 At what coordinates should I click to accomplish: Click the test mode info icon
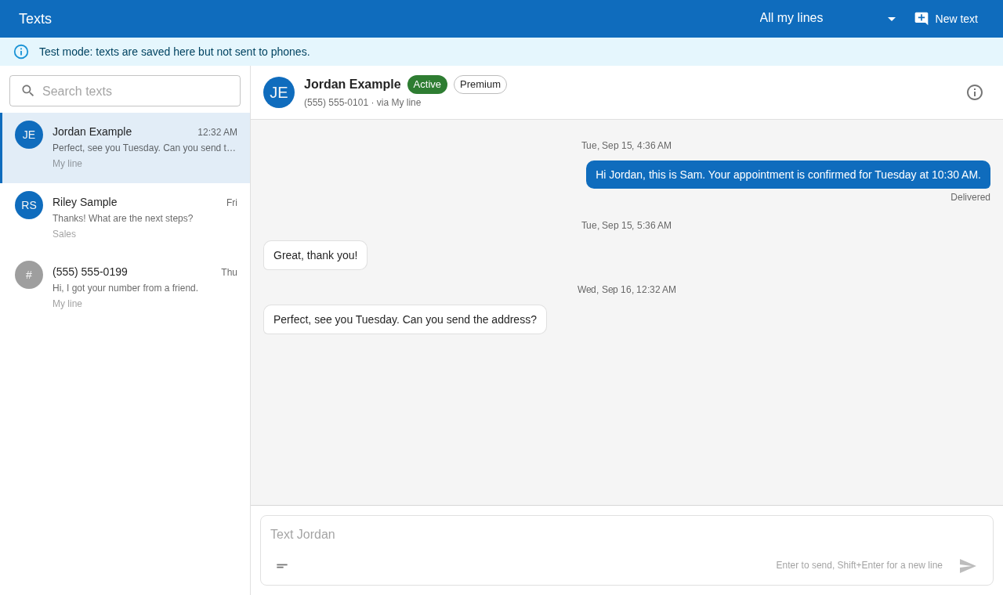pos(21,52)
